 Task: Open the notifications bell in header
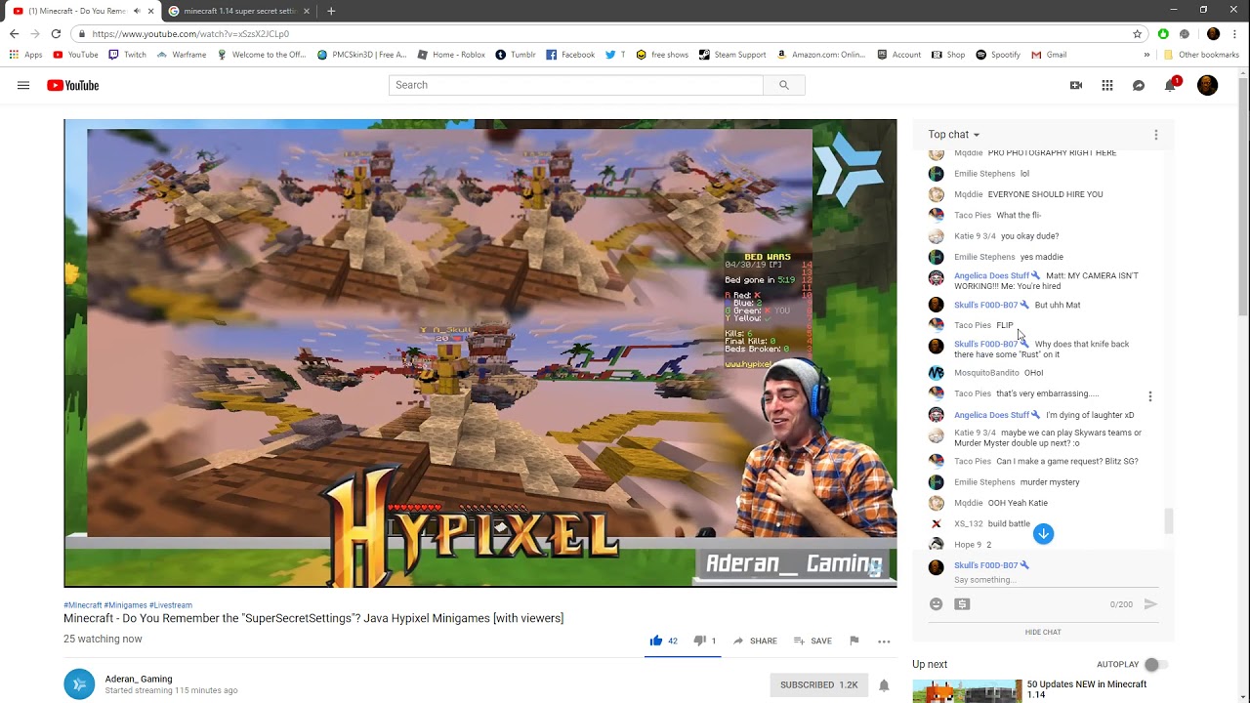tap(1170, 85)
